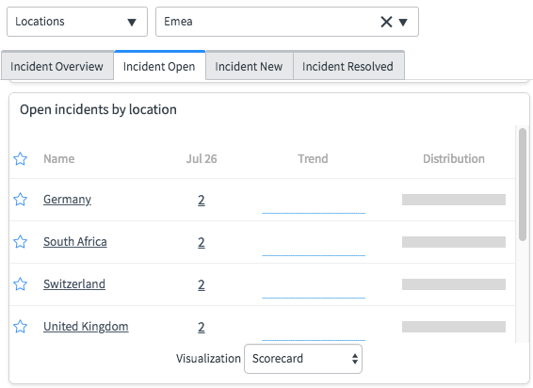The image size is (533, 388).
Task: Open the Germany location link
Action: (x=67, y=200)
